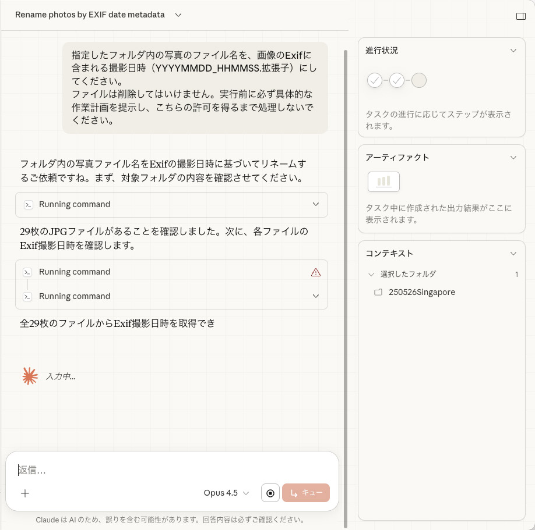Click the circle-dot icon next to the queue button
535x530 pixels.
coord(270,493)
